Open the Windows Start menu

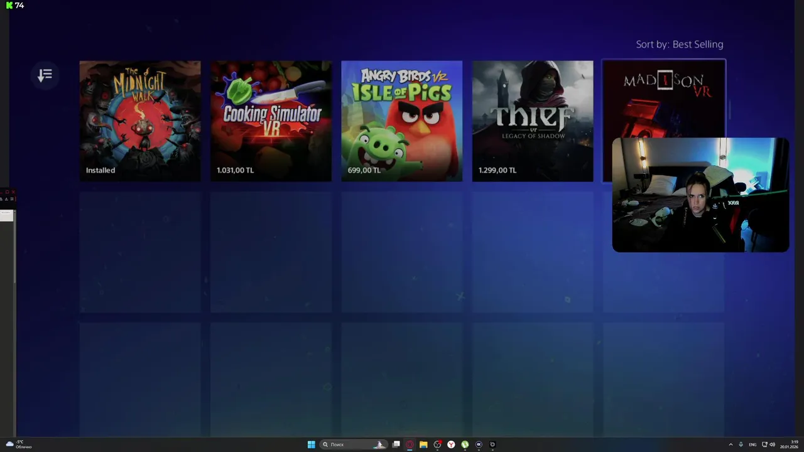click(x=312, y=444)
